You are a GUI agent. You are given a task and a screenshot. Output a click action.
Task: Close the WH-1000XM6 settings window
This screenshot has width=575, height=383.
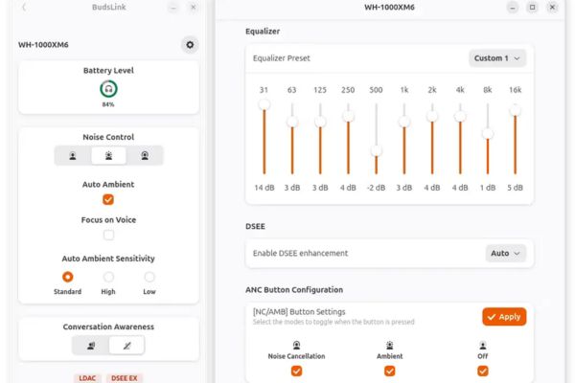[552, 7]
